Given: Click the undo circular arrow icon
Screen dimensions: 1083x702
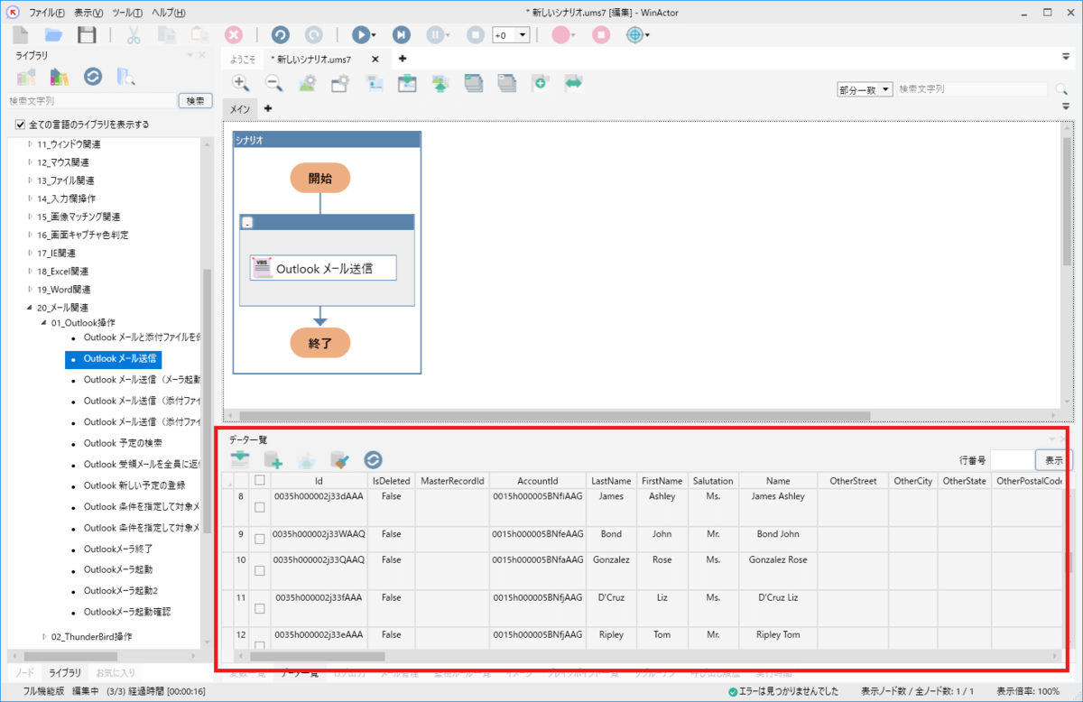Looking at the screenshot, I should tap(280, 34).
